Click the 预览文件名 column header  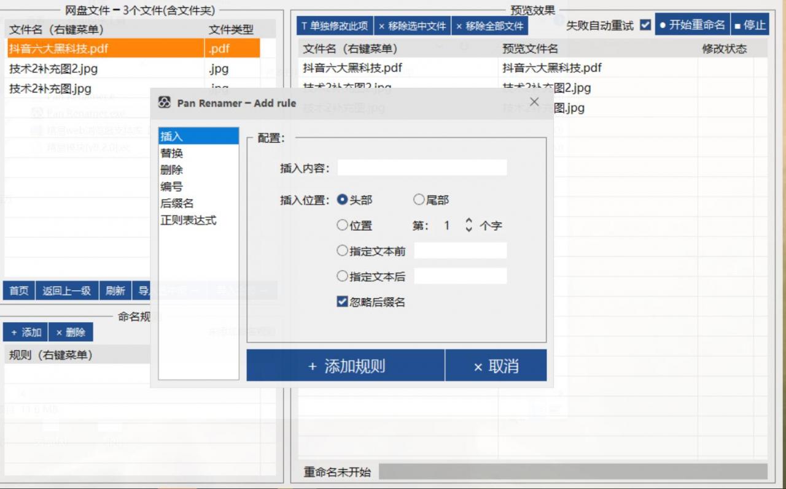click(x=597, y=48)
